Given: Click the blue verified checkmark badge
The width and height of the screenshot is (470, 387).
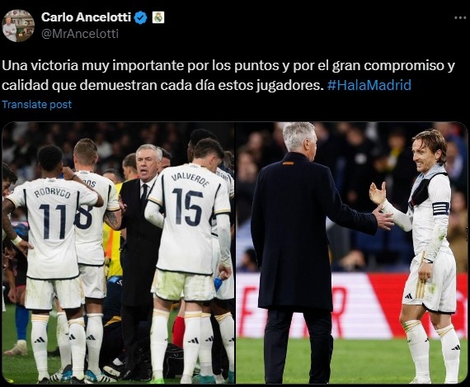Looking at the screenshot, I should [140, 17].
